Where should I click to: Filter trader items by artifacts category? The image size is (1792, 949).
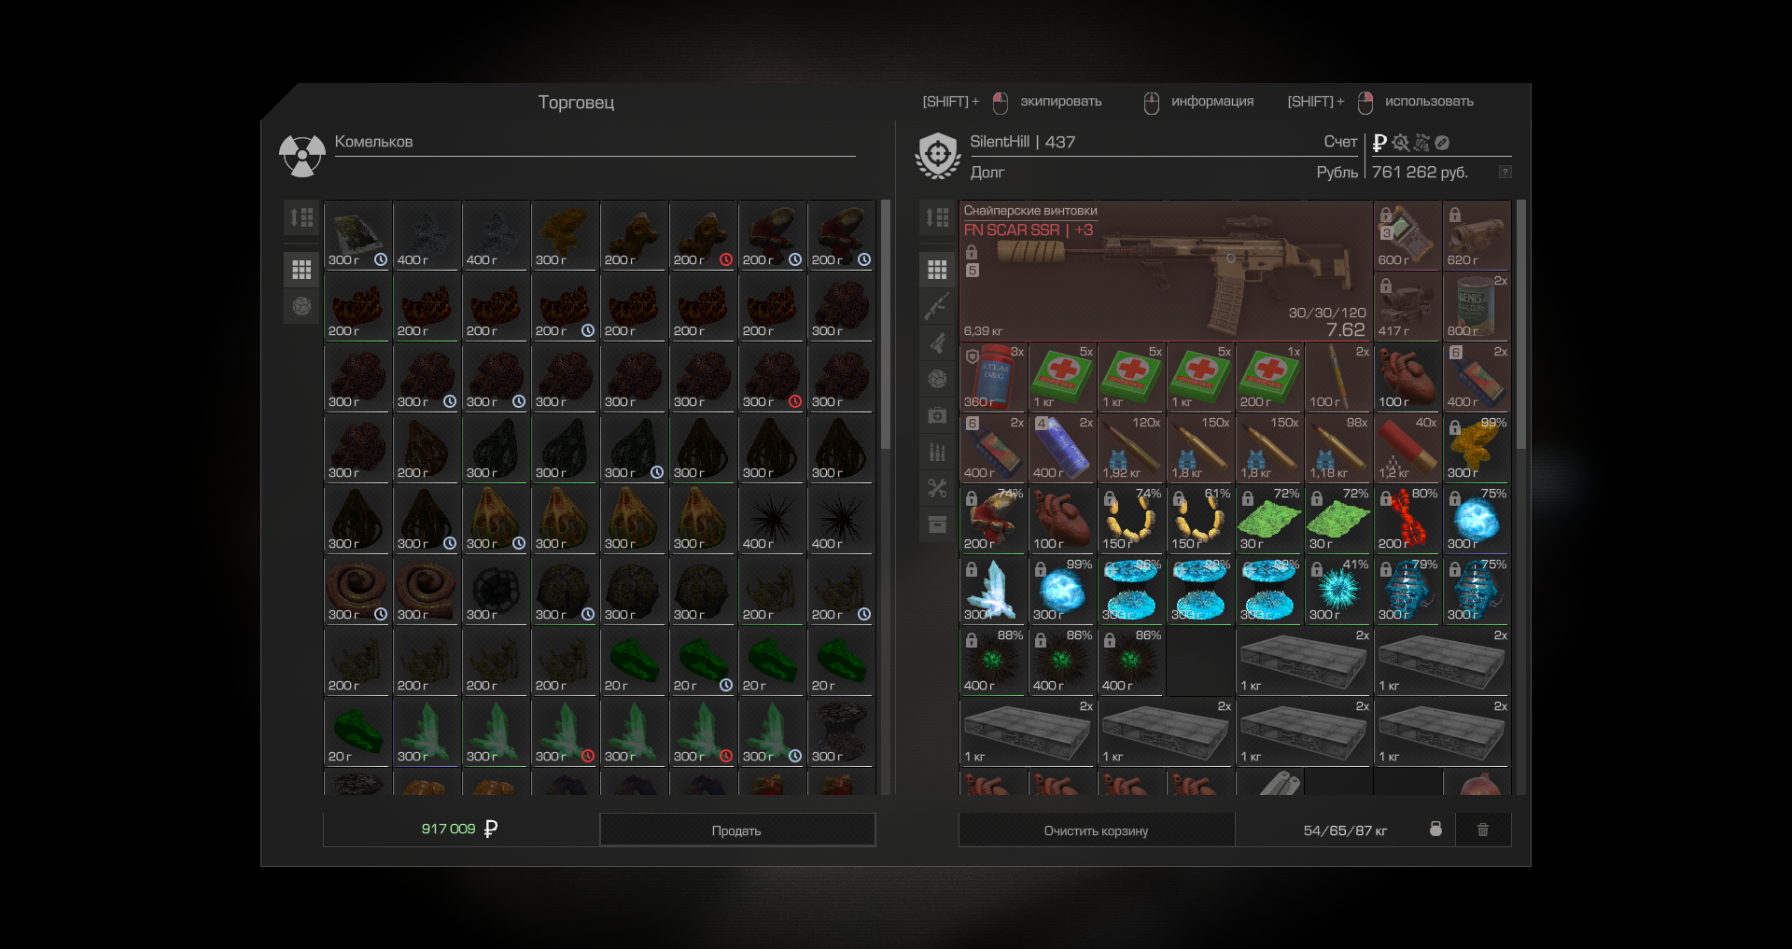(301, 306)
